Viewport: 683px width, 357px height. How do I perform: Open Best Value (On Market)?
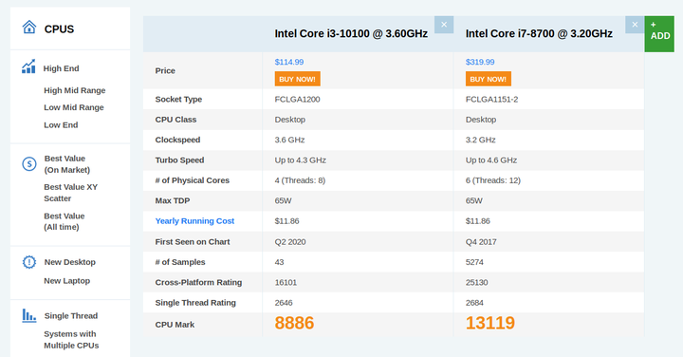67,164
